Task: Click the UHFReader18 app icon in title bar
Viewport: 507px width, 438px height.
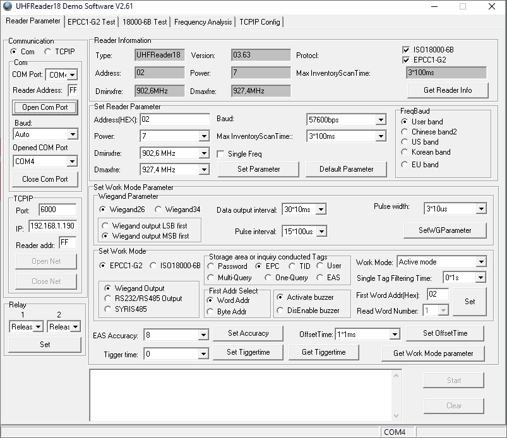Action: [8, 6]
